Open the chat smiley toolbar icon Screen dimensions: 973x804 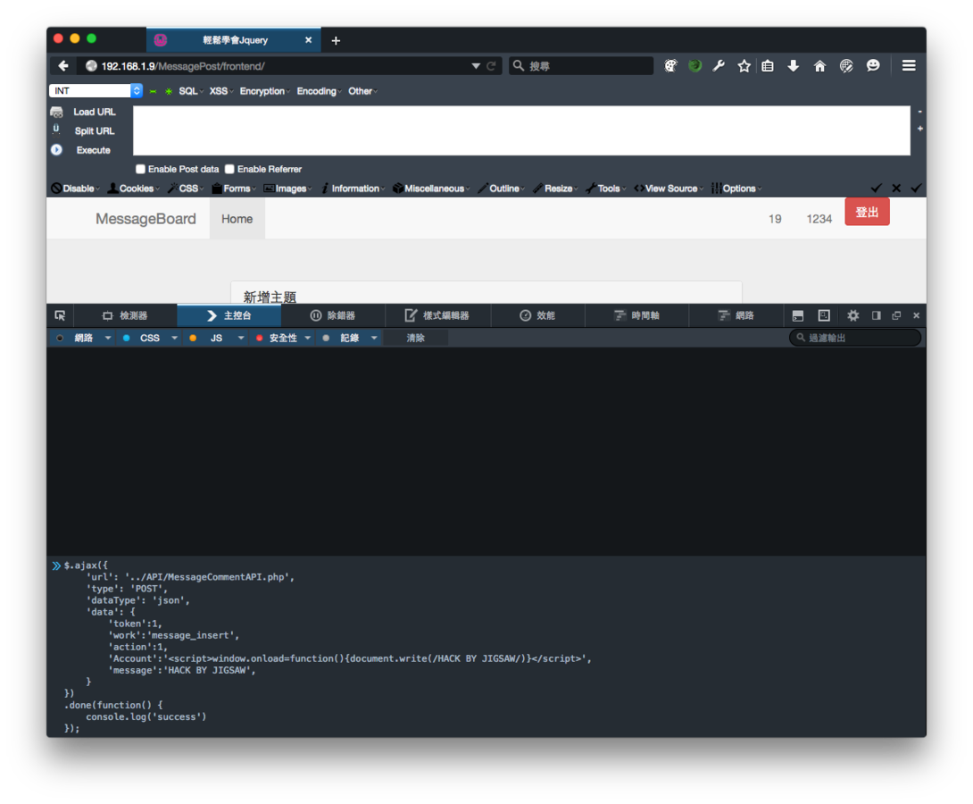click(x=873, y=66)
